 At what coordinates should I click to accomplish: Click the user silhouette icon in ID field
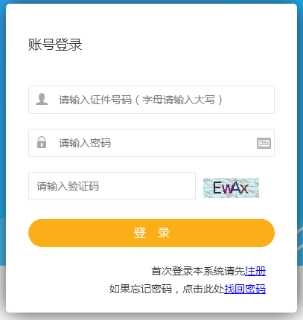(42, 99)
